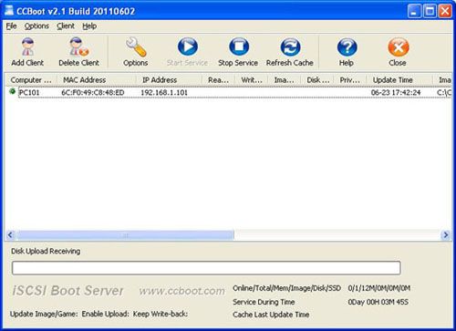Click the Disk Upload Receiving progress bar

pyautogui.click(x=206, y=268)
